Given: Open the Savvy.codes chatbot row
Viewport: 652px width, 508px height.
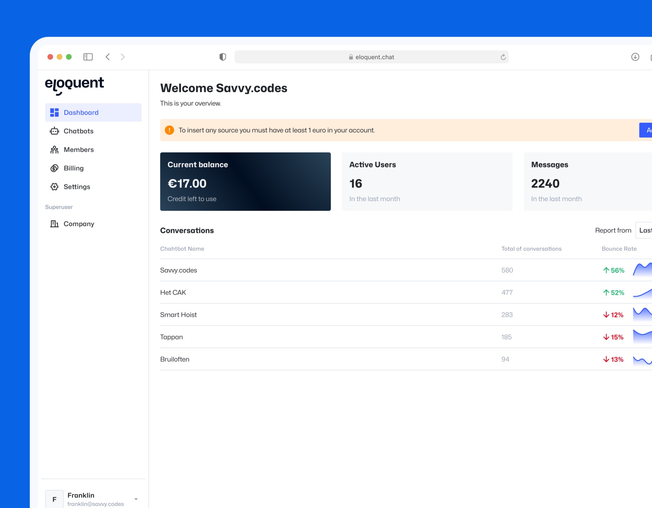Looking at the screenshot, I should [x=406, y=270].
